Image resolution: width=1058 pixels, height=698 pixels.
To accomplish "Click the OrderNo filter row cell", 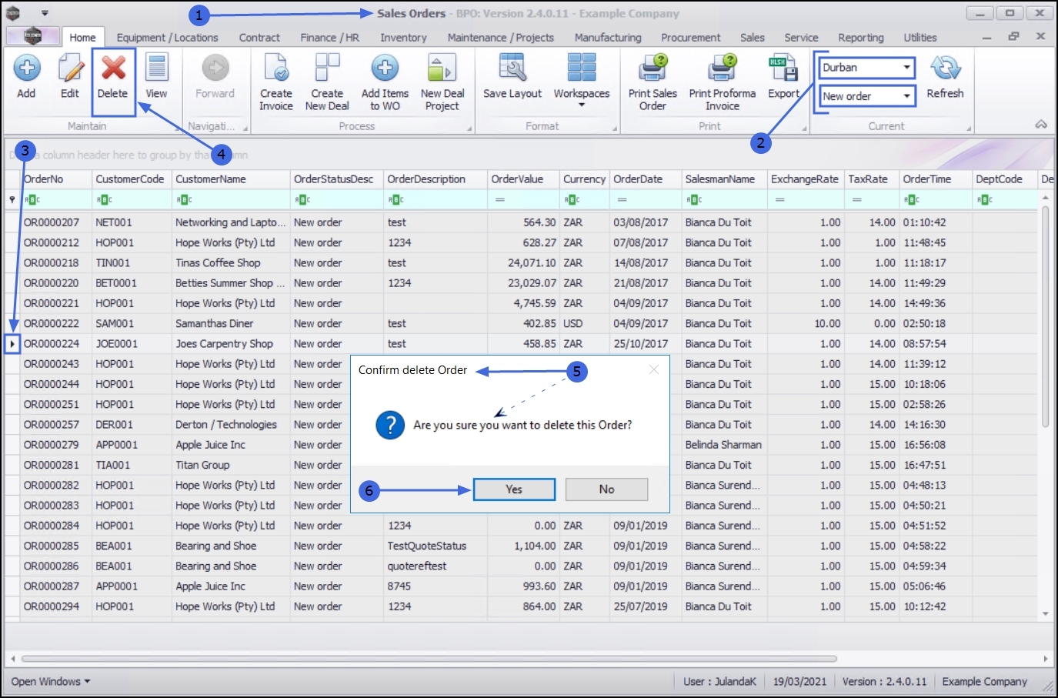I will [x=56, y=199].
